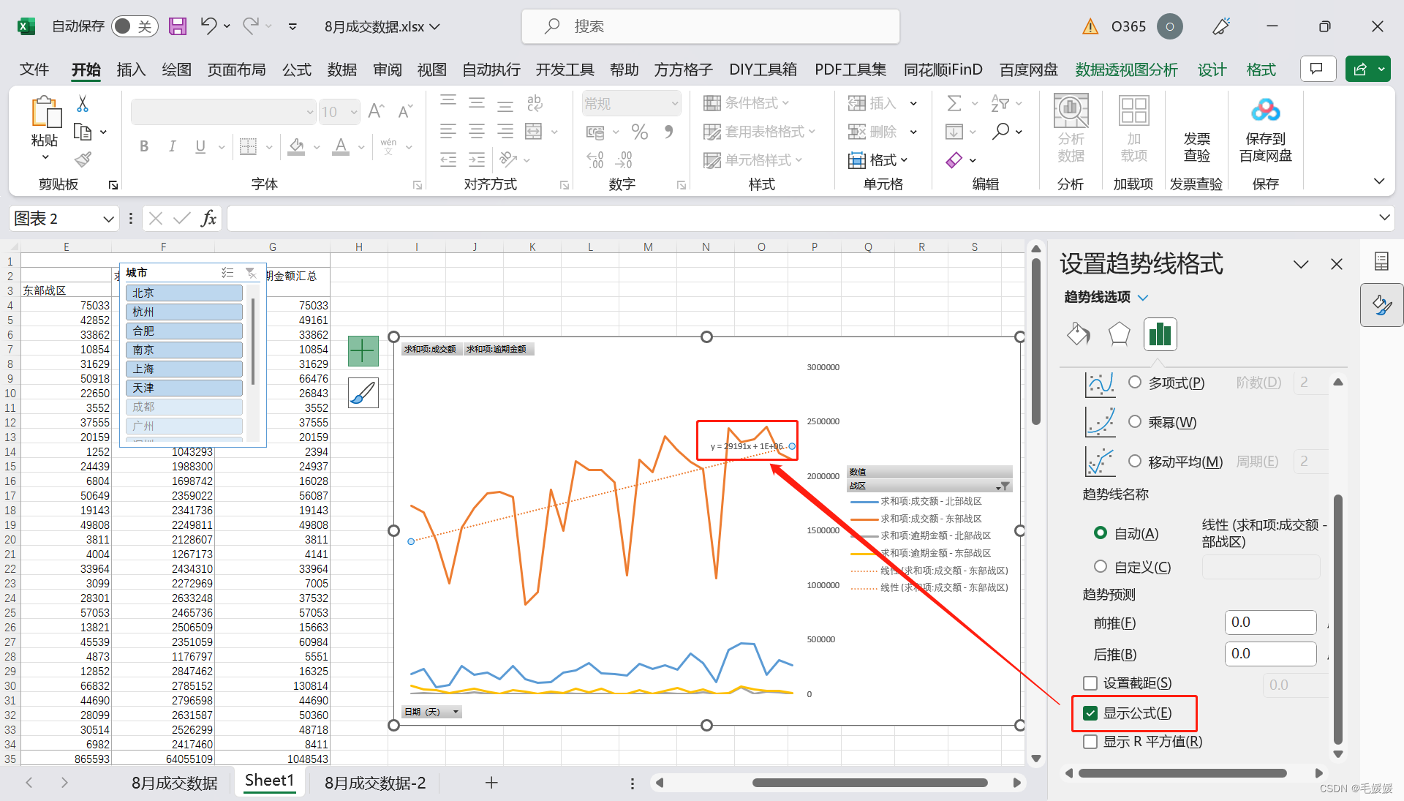
Task: Click the Backward forecast input field
Action: click(1270, 654)
